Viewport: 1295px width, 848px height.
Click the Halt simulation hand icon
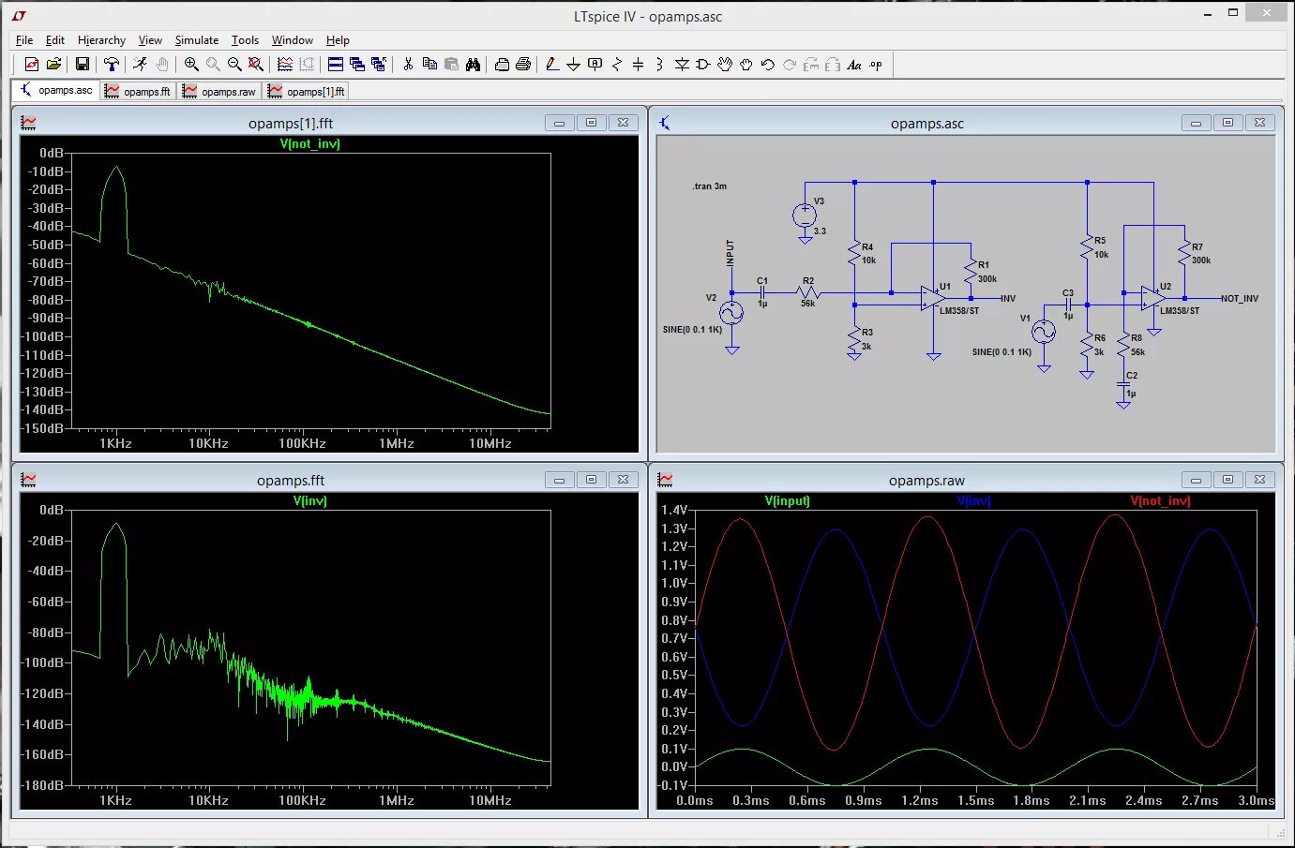162,65
